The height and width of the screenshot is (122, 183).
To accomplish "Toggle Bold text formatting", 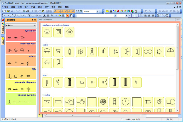I will 129,16.
